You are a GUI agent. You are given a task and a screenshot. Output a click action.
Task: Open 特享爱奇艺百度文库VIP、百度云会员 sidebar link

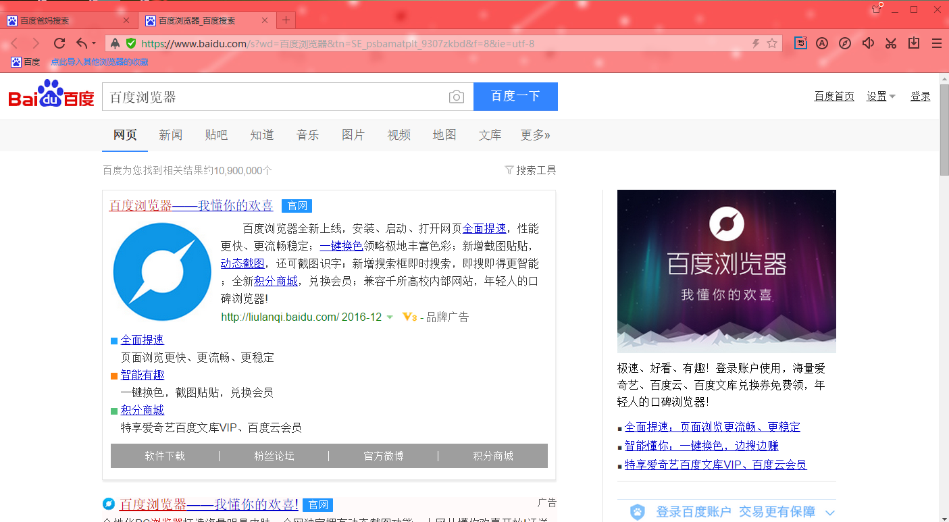tap(715, 465)
